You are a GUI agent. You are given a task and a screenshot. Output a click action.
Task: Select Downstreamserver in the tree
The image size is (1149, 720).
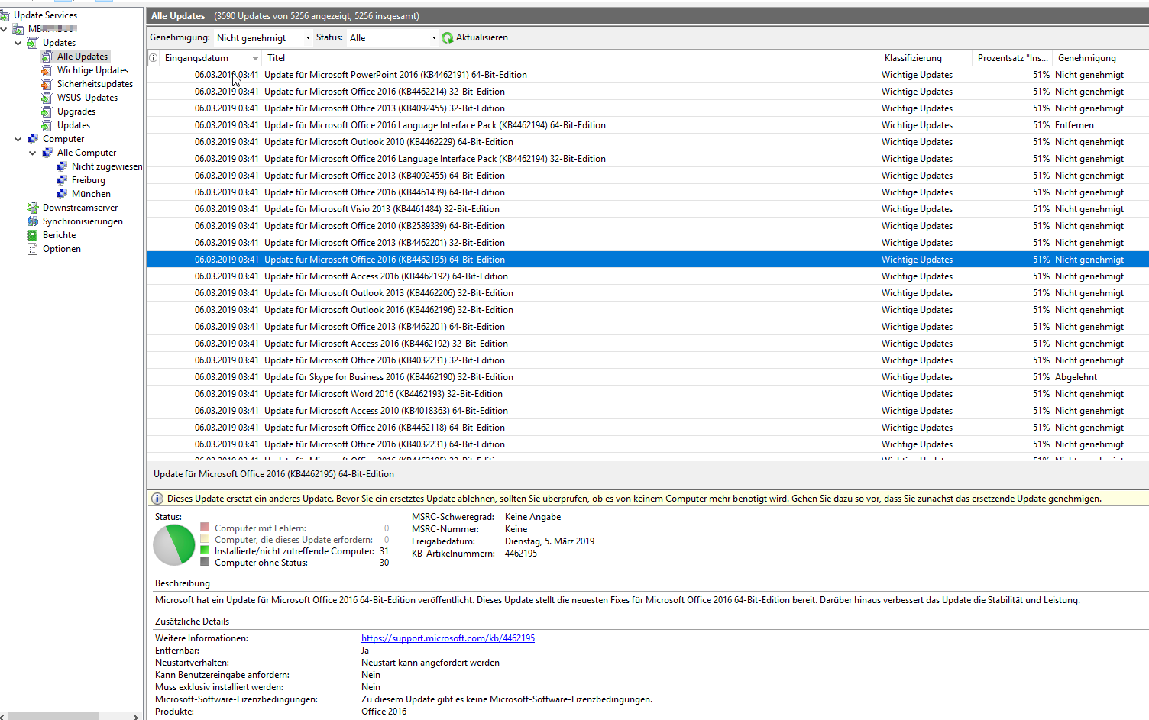coord(80,208)
